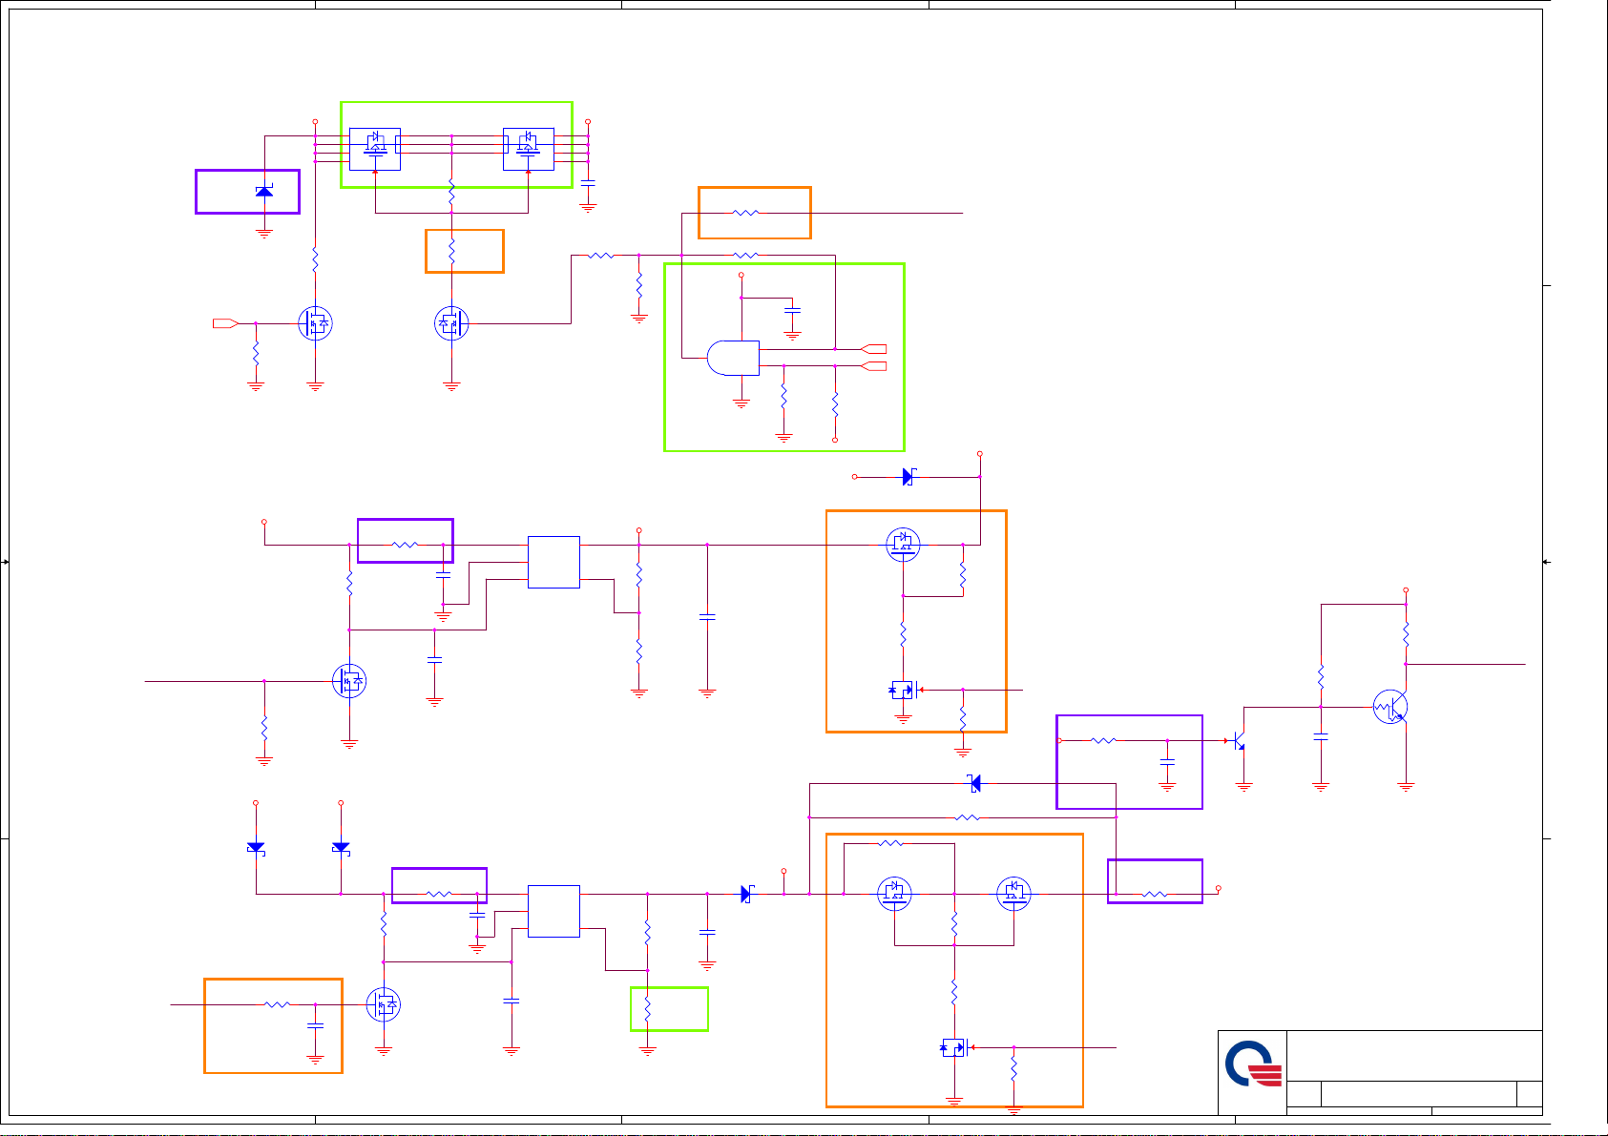The image size is (1608, 1136).
Task: Select the capacitor in the bottom-left orange box
Action: (x=316, y=1026)
